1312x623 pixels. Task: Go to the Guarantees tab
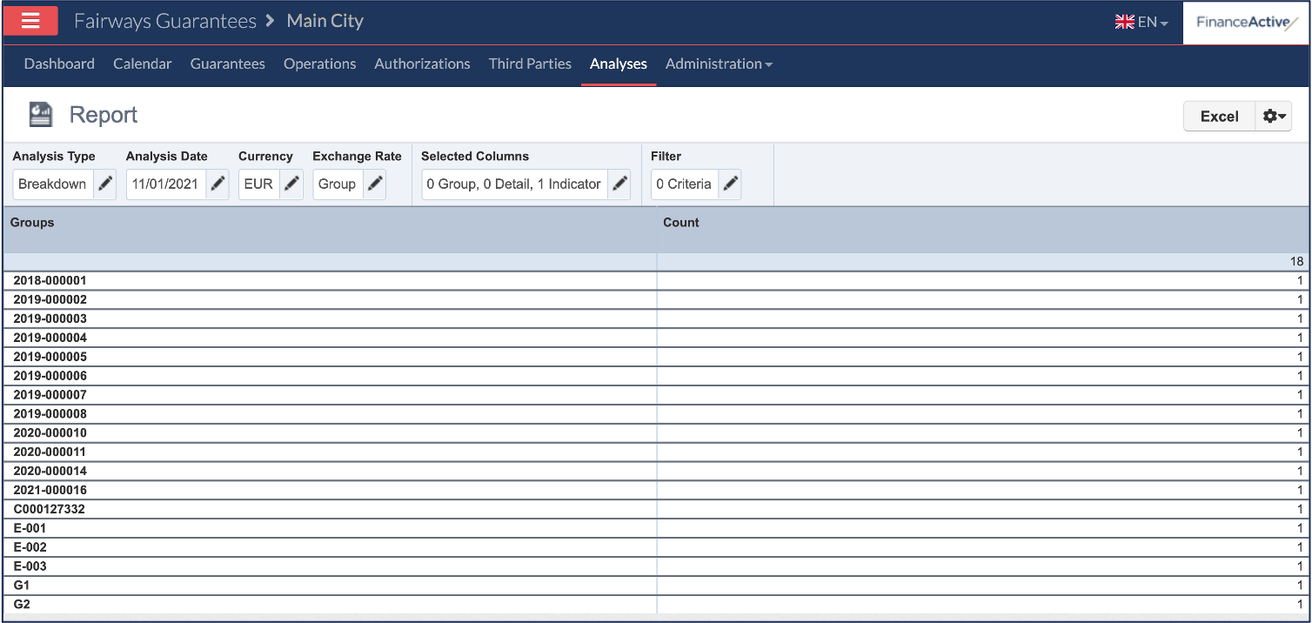coord(227,64)
